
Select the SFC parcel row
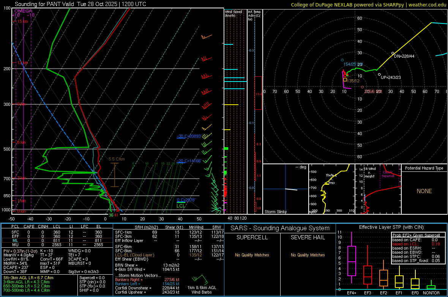pyautogui.click(x=57, y=233)
